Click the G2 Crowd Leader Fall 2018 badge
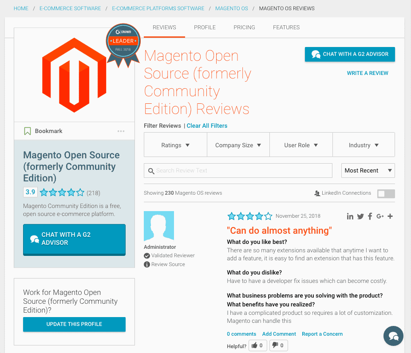Image resolution: width=411 pixels, height=353 pixels. point(123,45)
